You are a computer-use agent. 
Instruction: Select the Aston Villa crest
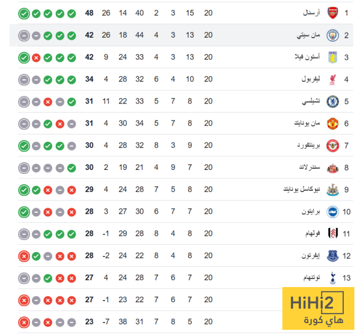[x=332, y=57]
